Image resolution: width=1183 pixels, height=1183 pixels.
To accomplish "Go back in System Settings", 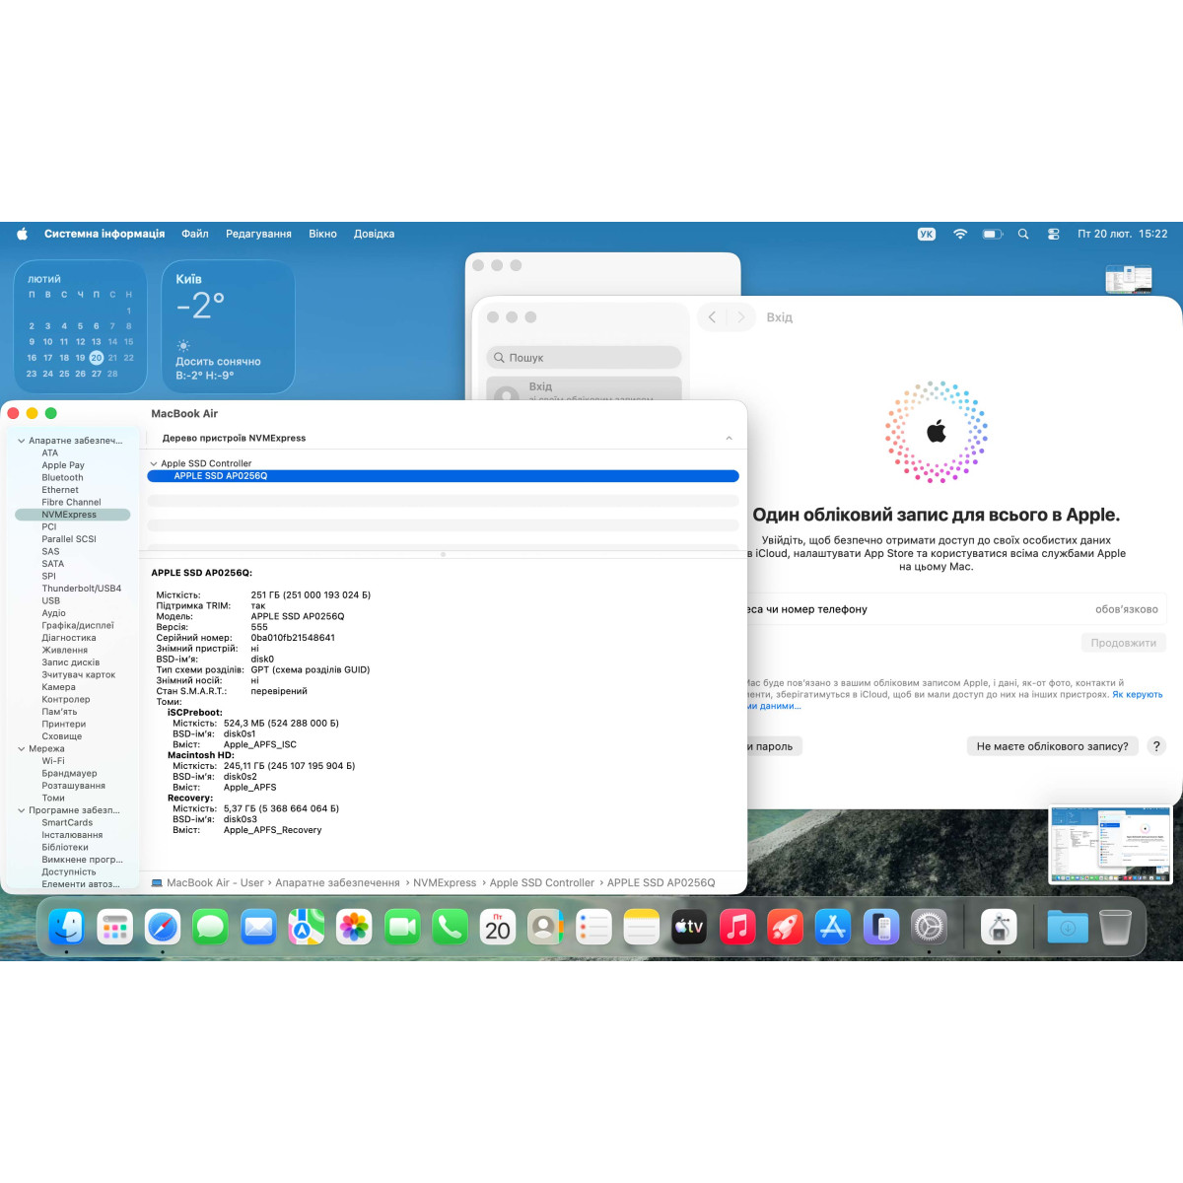I will pos(712,317).
